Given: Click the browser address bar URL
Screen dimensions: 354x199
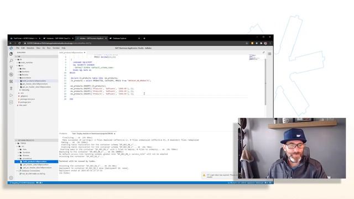Looking at the screenshot, I should pos(59,43).
